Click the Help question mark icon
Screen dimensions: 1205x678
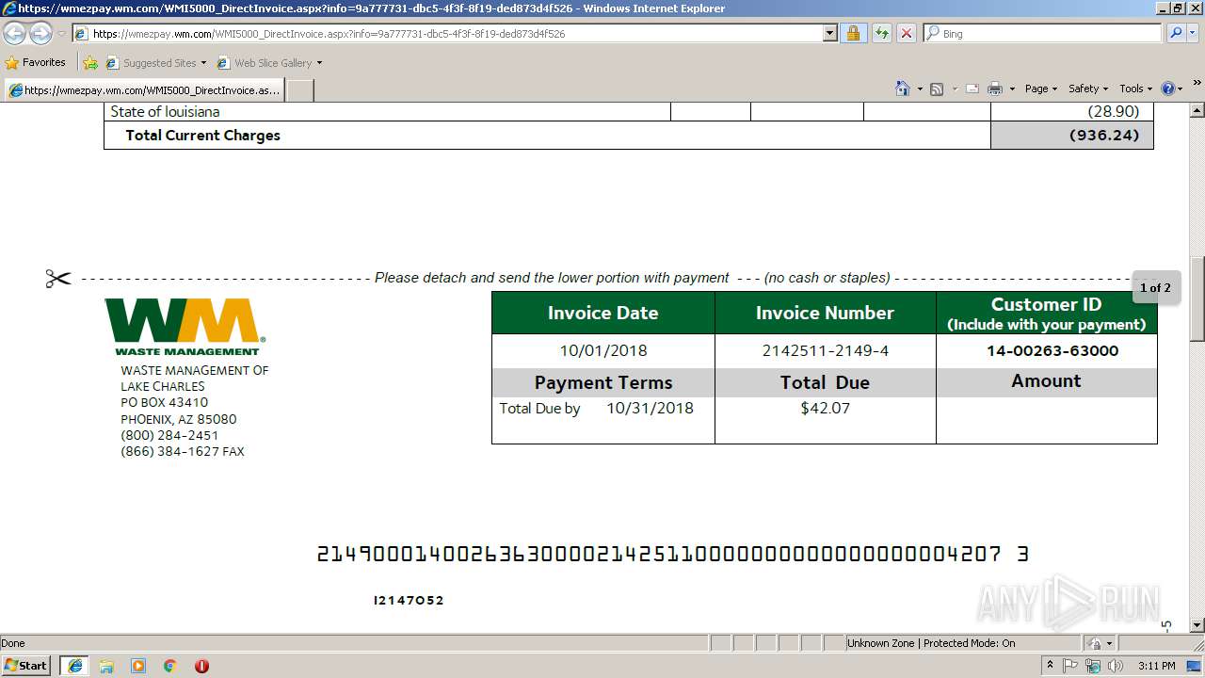coord(1168,89)
